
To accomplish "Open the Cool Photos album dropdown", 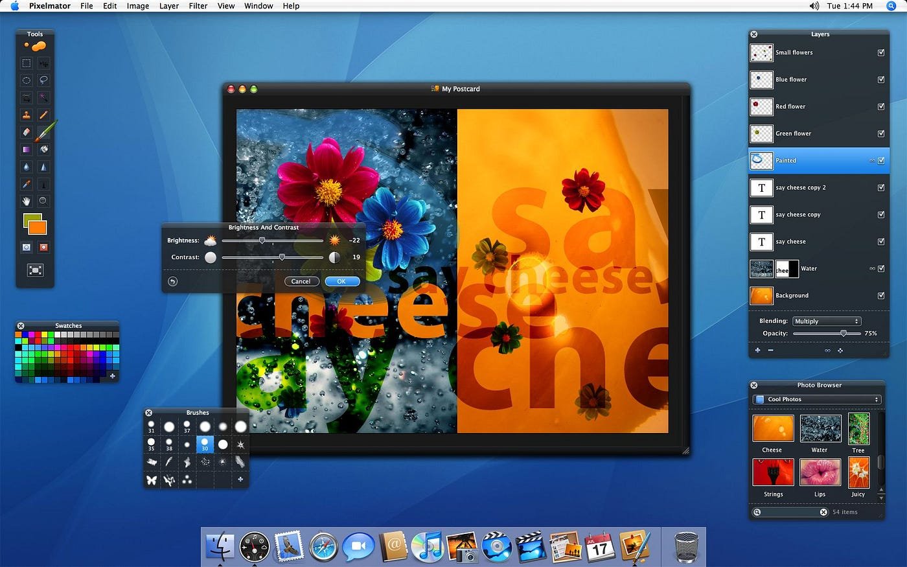I will 817,399.
